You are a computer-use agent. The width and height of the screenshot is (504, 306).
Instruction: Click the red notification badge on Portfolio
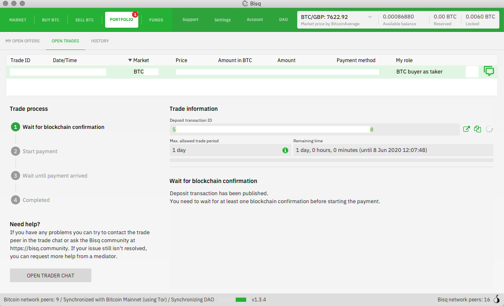135,14
